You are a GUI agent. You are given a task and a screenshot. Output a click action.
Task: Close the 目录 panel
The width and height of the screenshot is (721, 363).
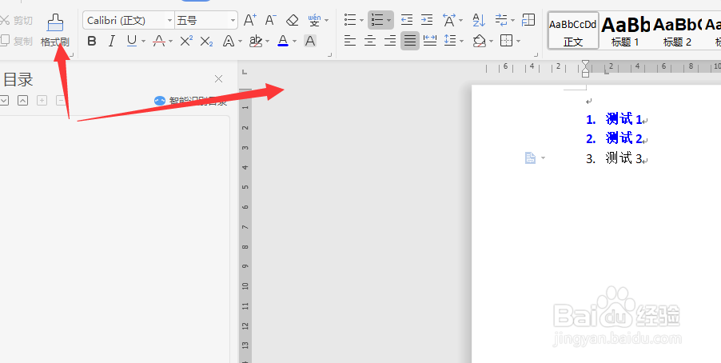(218, 79)
